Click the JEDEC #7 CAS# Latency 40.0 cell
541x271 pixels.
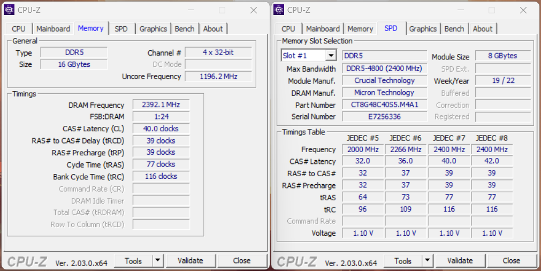click(449, 161)
